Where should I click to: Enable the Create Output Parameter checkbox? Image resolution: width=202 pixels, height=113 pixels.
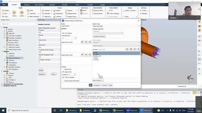pyautogui.click(x=62, y=81)
